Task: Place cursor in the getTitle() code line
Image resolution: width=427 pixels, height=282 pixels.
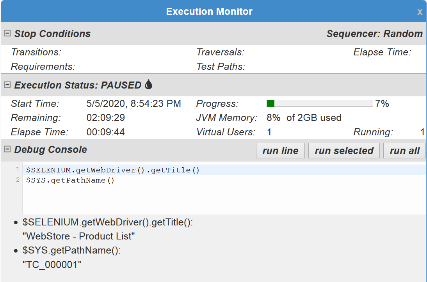Action: click(113, 170)
